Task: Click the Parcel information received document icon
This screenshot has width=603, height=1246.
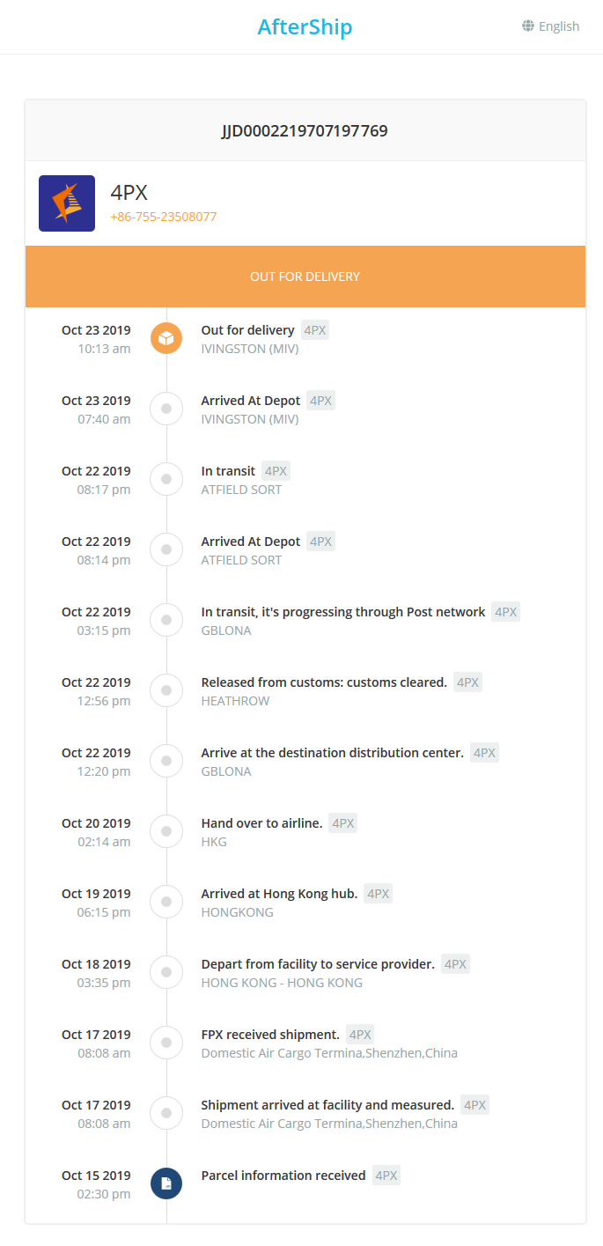Action: pyautogui.click(x=166, y=1183)
